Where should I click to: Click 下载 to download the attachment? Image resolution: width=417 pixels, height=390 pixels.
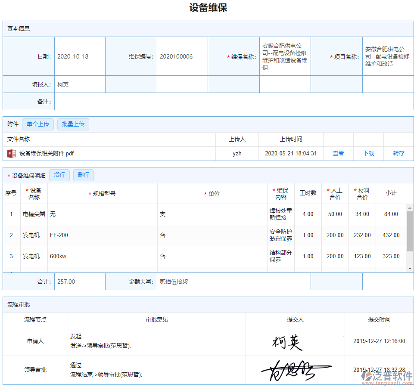[368, 153]
